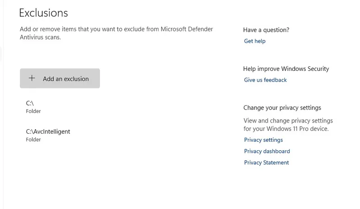This screenshot has width=360, height=209.
Task: Click the 'Add or remove items' description line
Action: tap(116, 29)
